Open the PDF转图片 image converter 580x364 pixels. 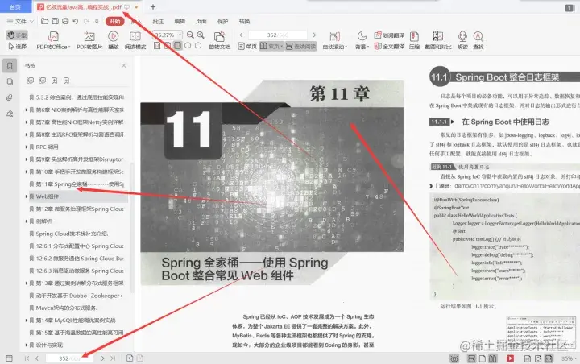(x=89, y=41)
